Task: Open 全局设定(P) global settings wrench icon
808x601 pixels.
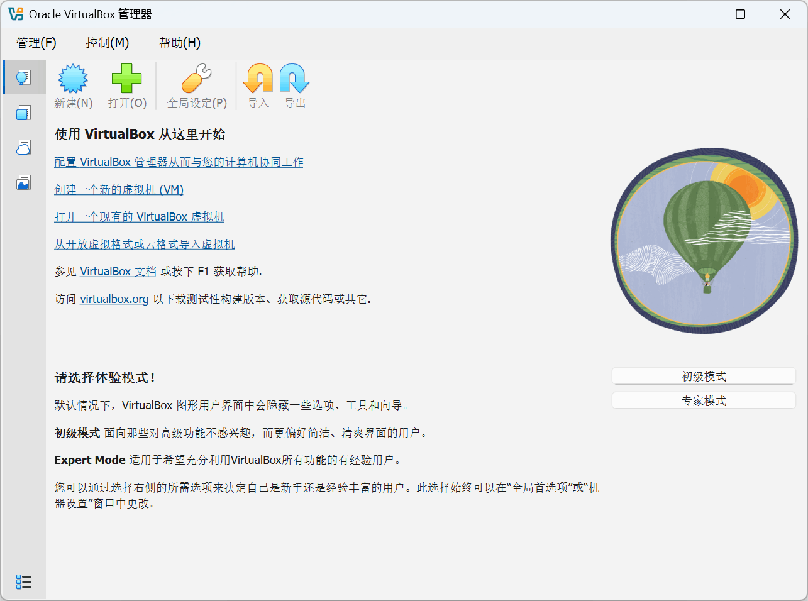Action: click(x=197, y=79)
